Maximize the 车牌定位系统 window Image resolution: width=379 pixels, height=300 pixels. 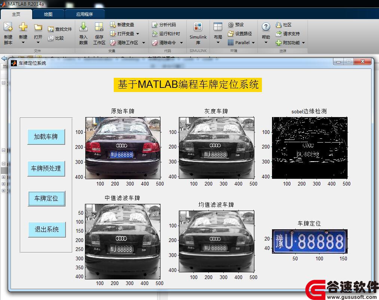(x=349, y=62)
